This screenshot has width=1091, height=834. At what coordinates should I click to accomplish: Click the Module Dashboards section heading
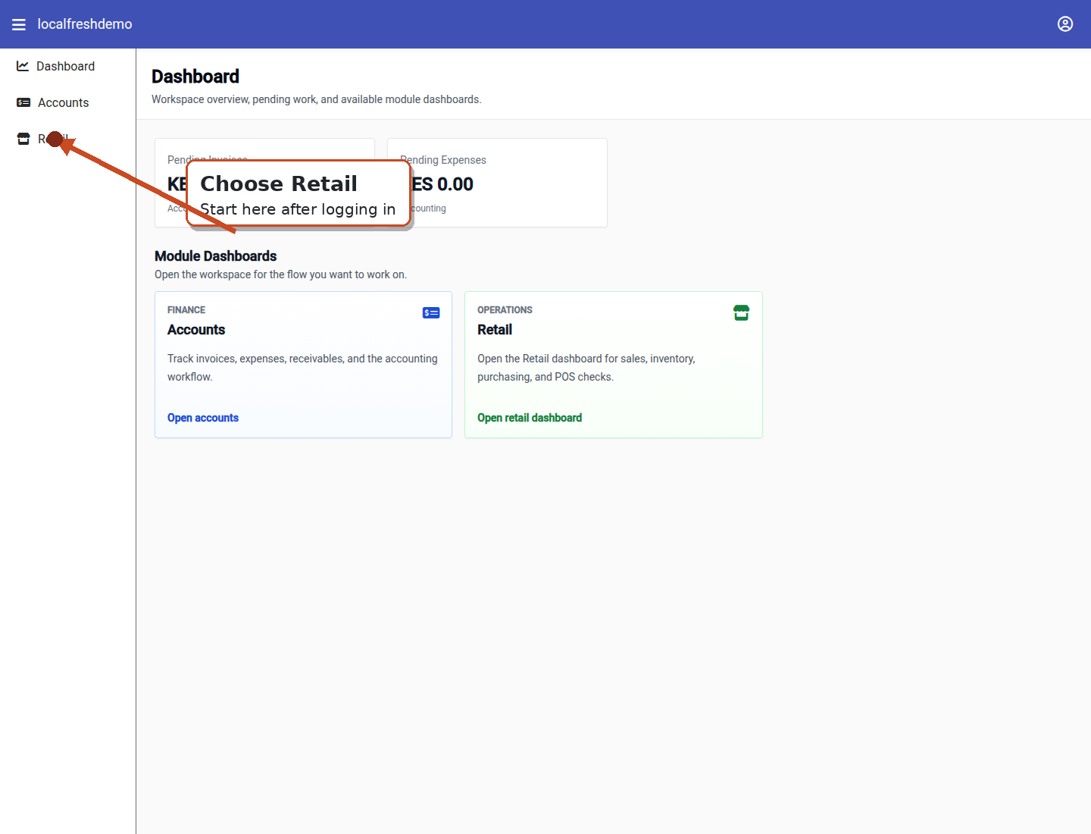(216, 256)
